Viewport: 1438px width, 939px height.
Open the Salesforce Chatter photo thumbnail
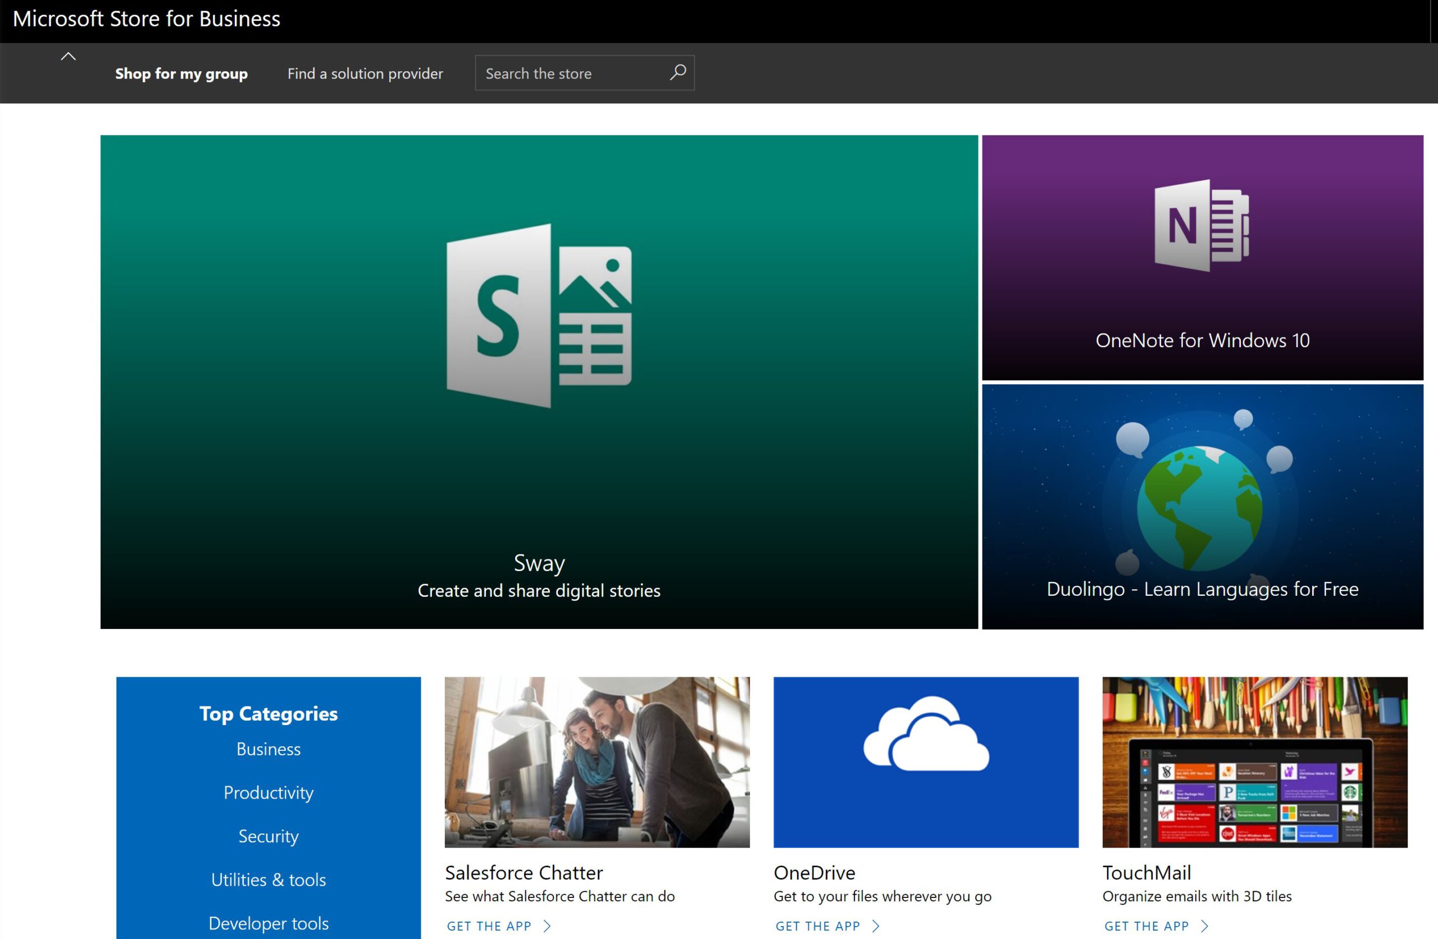click(x=597, y=762)
